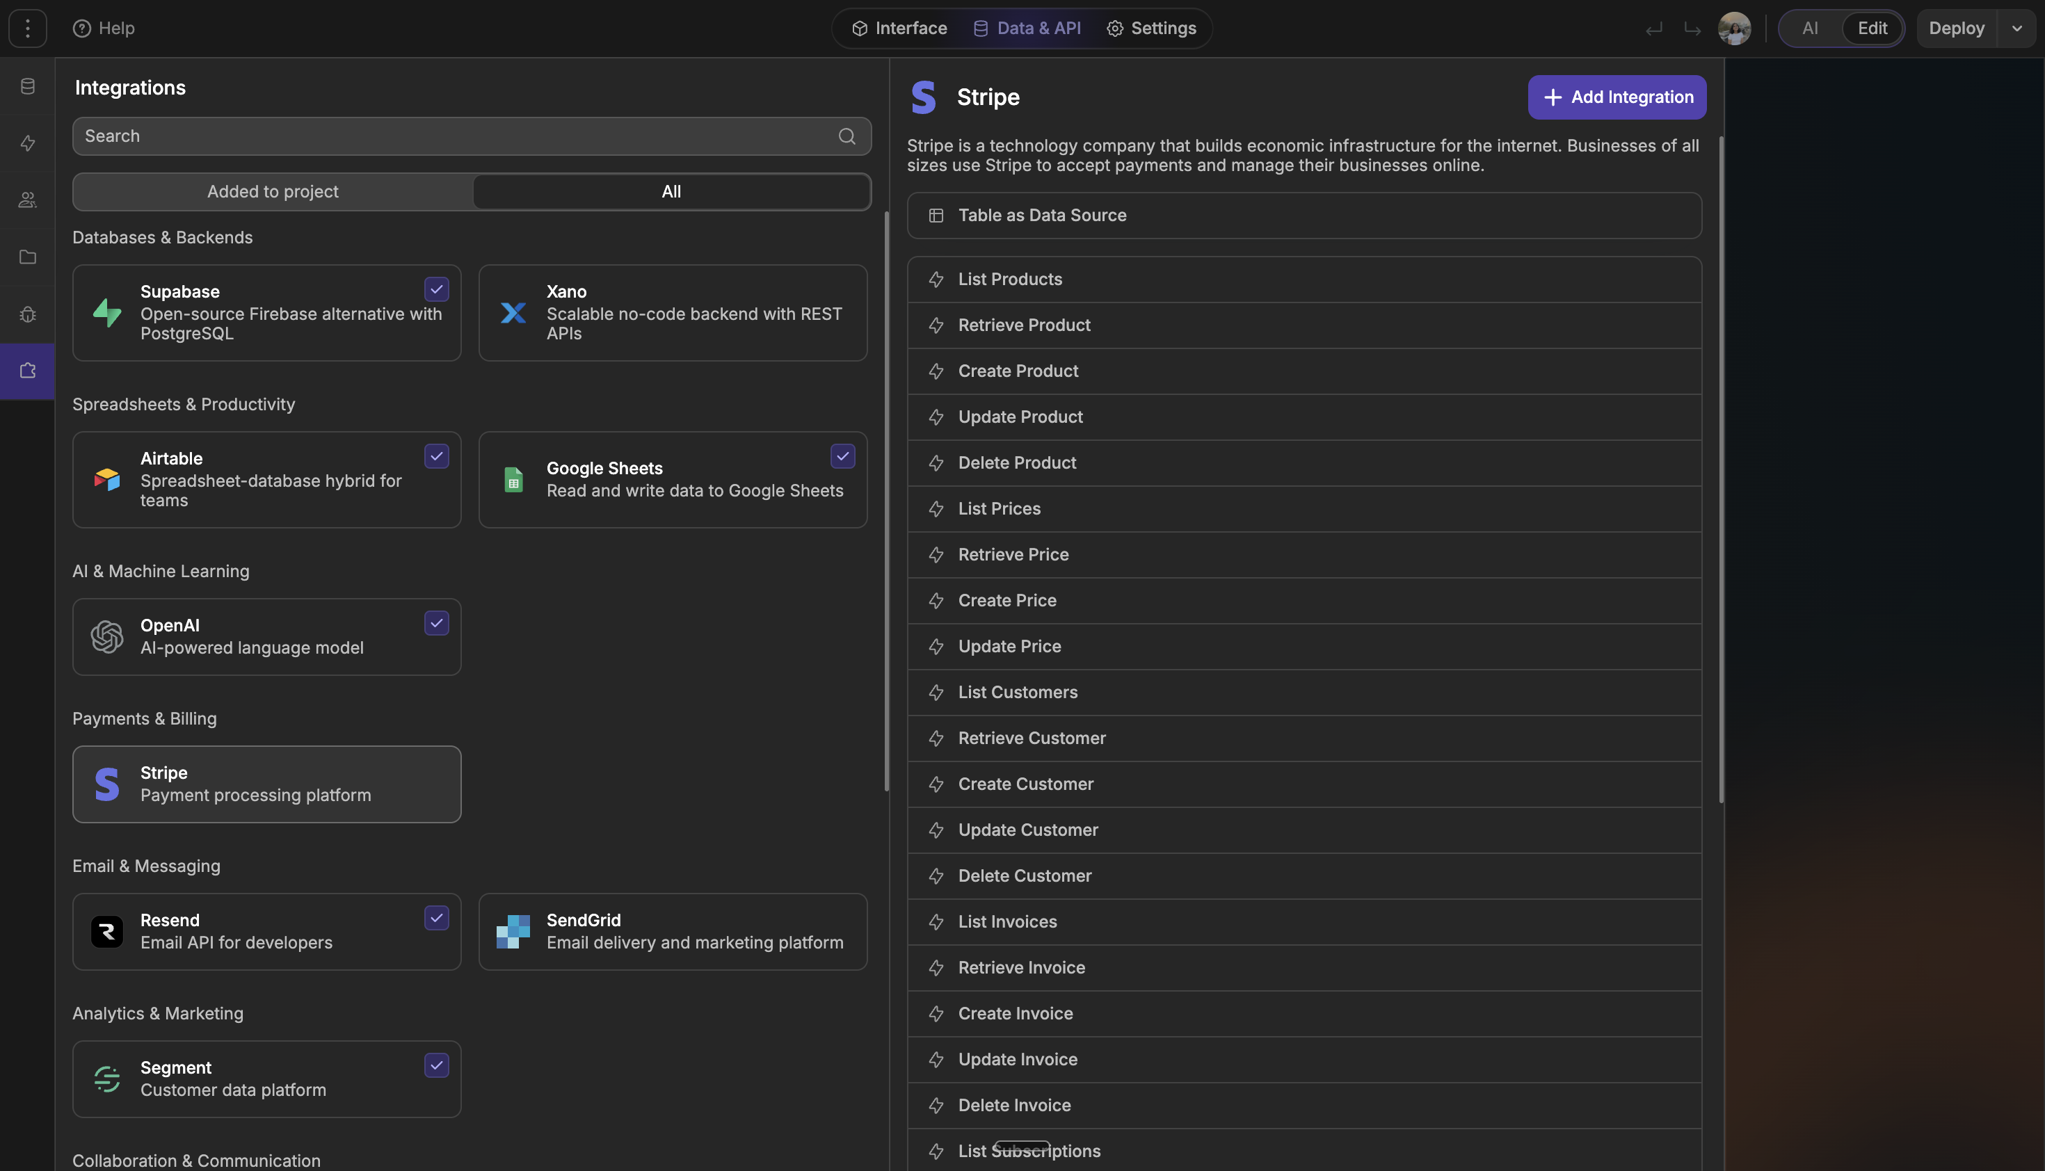The width and height of the screenshot is (2045, 1171).
Task: Select the Create Invoice action
Action: click(x=1304, y=1013)
